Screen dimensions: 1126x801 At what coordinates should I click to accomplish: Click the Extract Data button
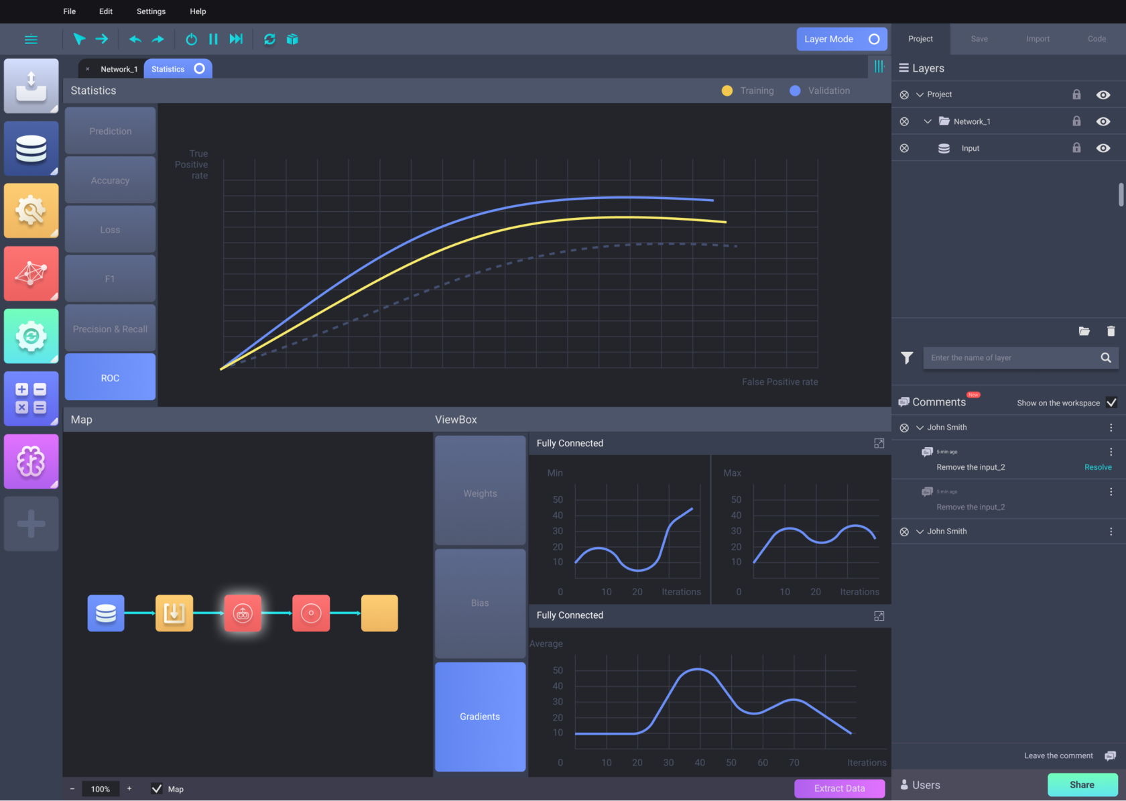click(x=839, y=788)
